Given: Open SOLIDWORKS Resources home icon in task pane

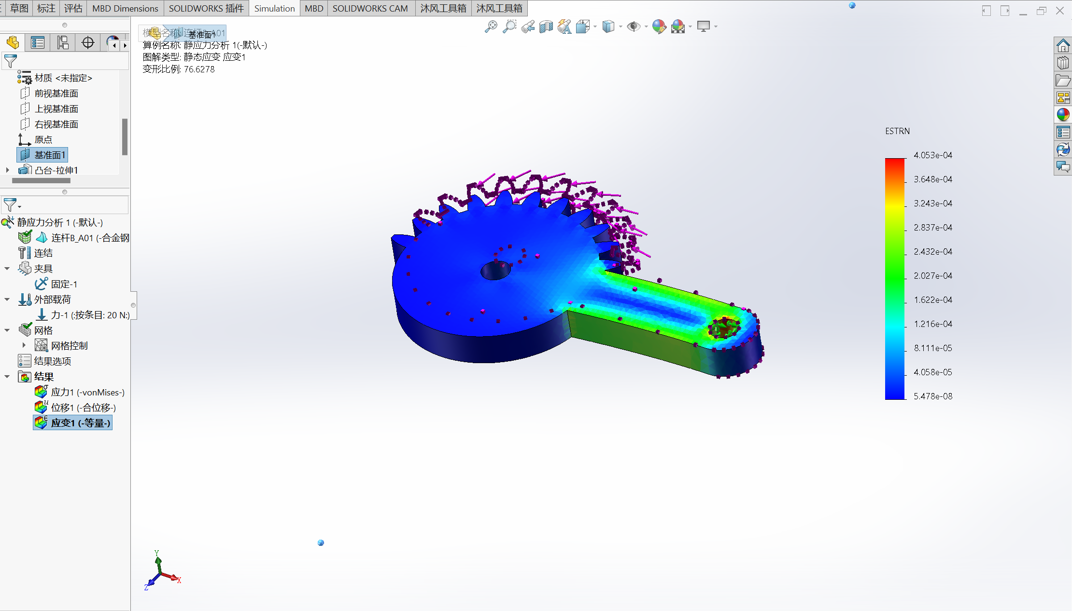Looking at the screenshot, I should (x=1063, y=45).
